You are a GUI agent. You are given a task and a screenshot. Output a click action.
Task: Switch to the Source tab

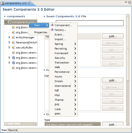coord(13,130)
